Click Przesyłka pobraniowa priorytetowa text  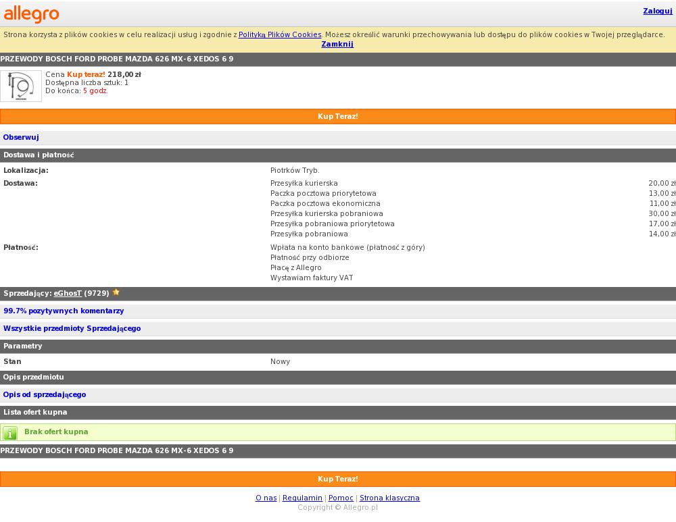333,224
